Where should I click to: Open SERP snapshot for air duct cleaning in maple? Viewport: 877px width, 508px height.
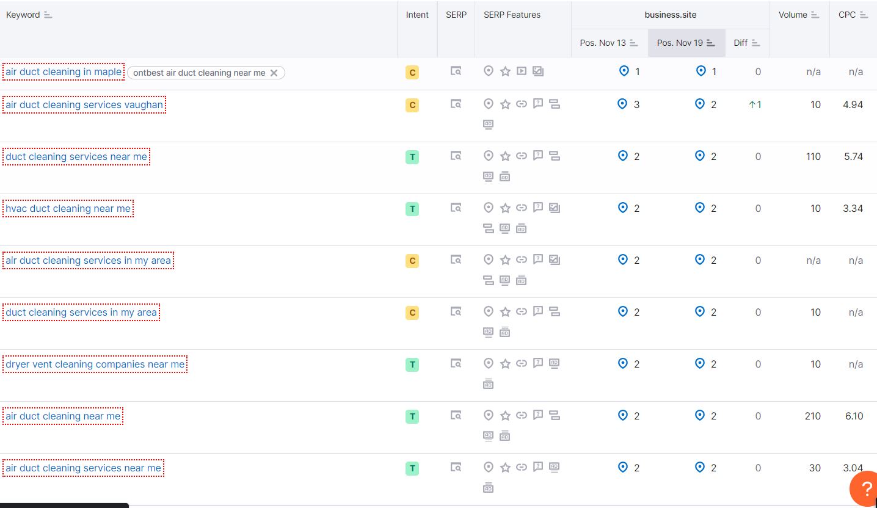pyautogui.click(x=456, y=71)
